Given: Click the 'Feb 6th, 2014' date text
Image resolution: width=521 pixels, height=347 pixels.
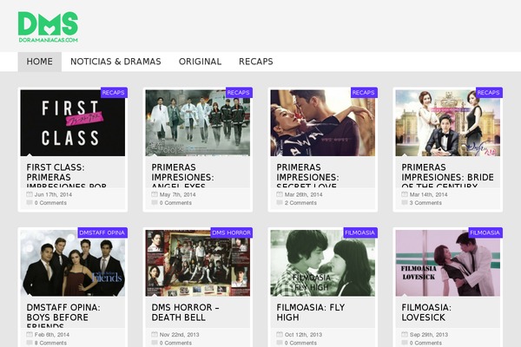Looking at the screenshot, I should coord(52,334).
